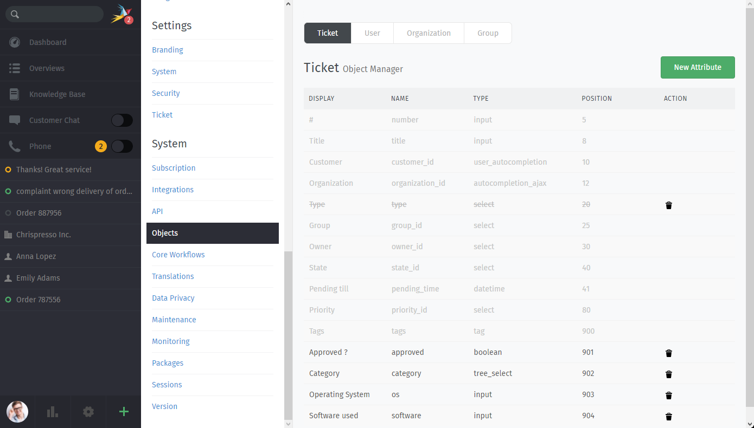Delete the Type attribute via trash icon
This screenshot has width=754, height=428.
pyautogui.click(x=669, y=205)
